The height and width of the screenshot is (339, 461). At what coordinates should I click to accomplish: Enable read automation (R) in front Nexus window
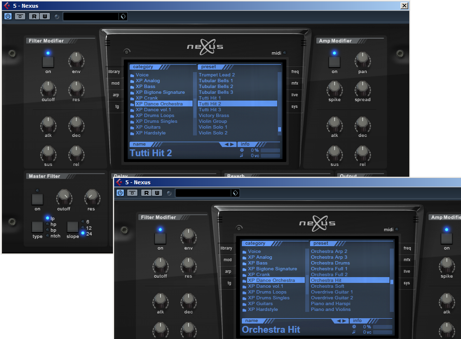pyautogui.click(x=147, y=193)
